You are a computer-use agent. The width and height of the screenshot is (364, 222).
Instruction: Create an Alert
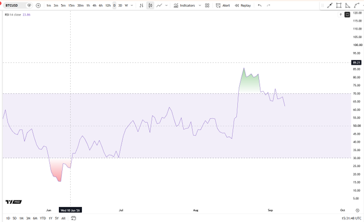tap(223, 5)
